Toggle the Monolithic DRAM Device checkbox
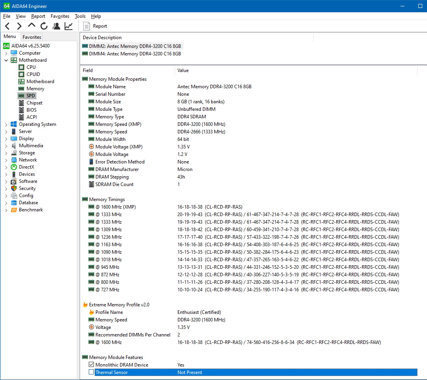427x380 pixels. pyautogui.click(x=91, y=365)
